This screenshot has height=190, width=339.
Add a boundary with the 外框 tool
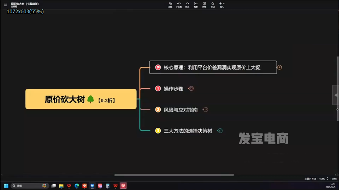pos(204,5)
